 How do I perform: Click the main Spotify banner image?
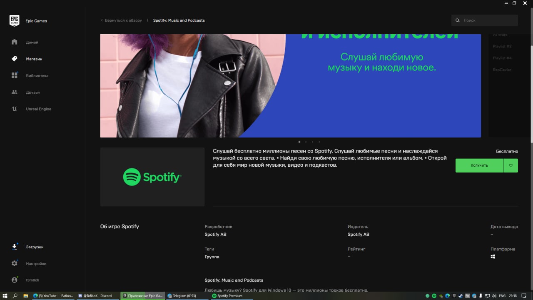pos(291,85)
